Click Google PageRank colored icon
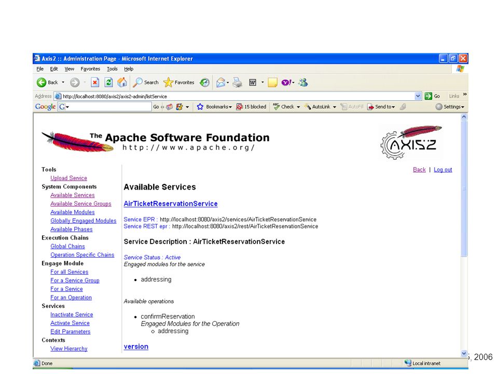Viewport: 498px width, 374px height. [x=179, y=107]
